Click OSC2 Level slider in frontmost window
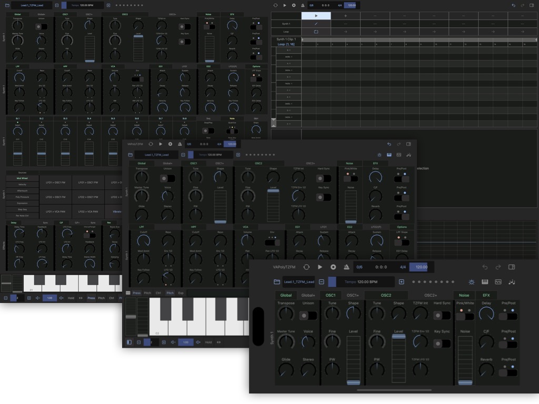The height and width of the screenshot is (404, 539). coord(398,358)
